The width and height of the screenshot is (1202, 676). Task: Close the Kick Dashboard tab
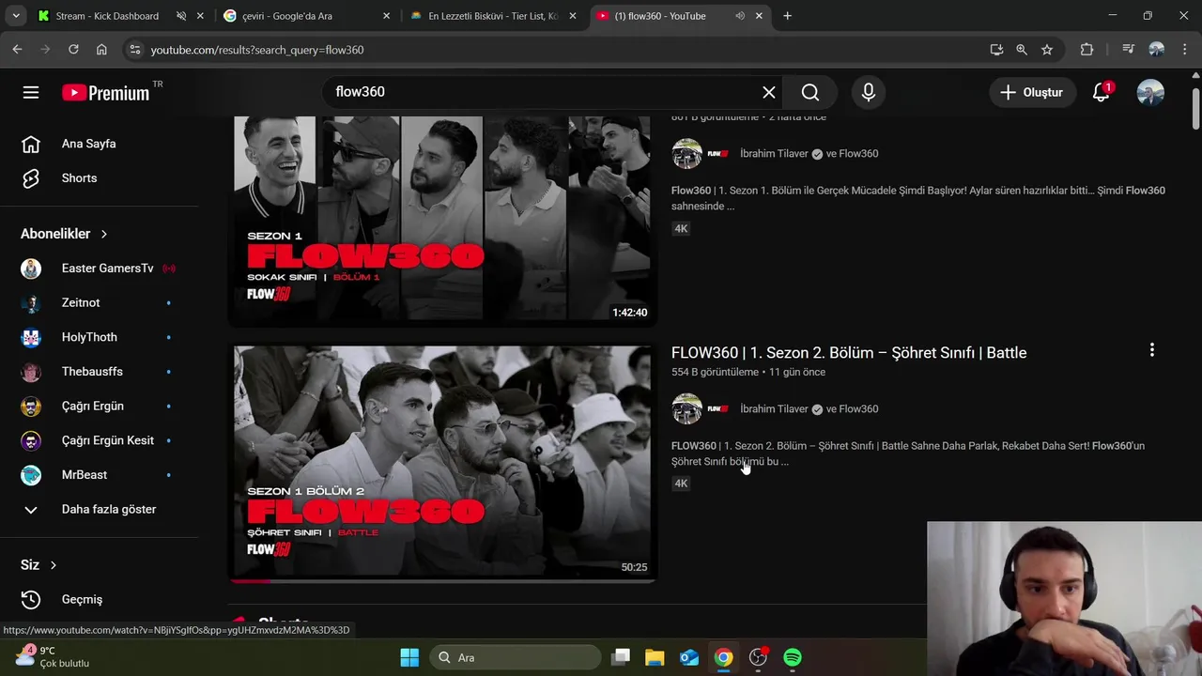pos(200,16)
